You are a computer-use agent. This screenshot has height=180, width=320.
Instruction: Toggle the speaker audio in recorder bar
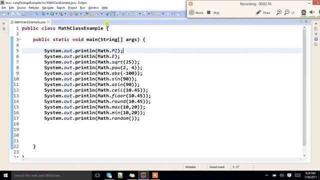pyautogui.click(x=312, y=12)
